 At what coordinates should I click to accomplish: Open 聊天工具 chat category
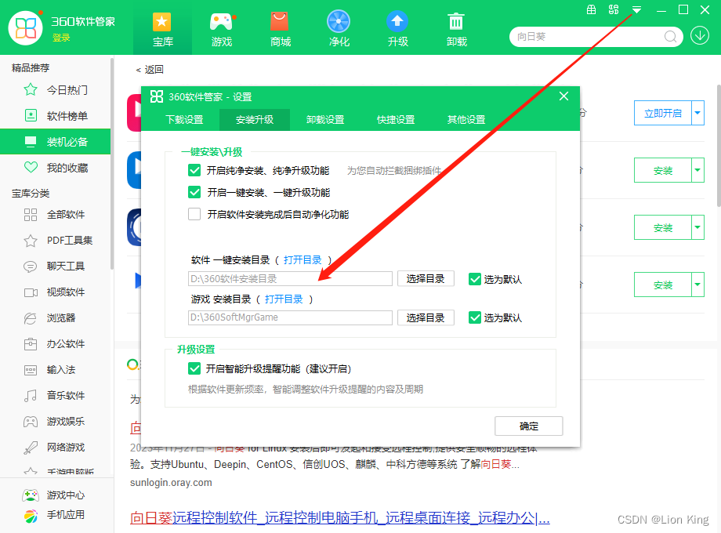[54, 266]
